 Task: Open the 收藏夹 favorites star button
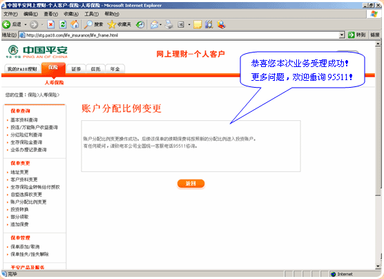click(119, 24)
